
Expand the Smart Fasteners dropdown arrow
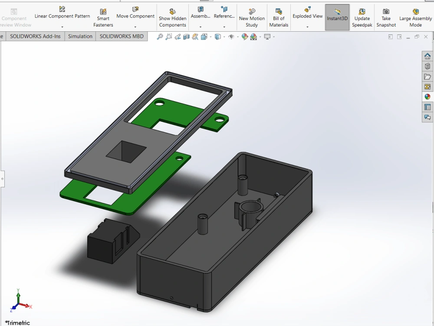(103, 27)
